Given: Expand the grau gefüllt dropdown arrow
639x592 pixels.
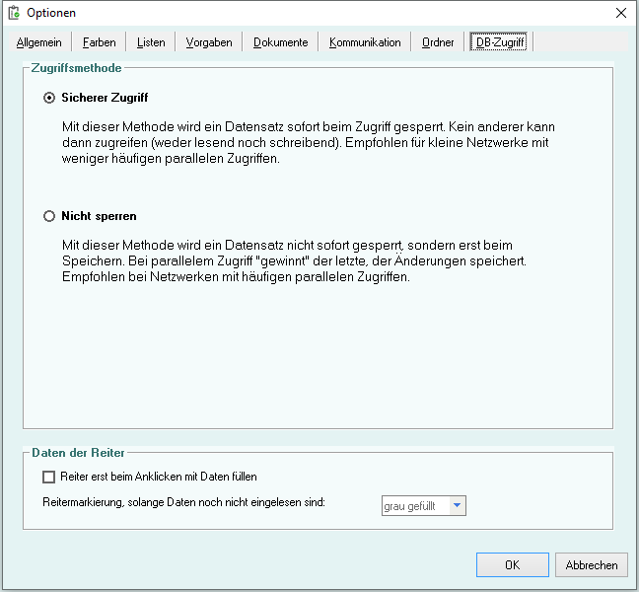Looking at the screenshot, I should point(456,506).
